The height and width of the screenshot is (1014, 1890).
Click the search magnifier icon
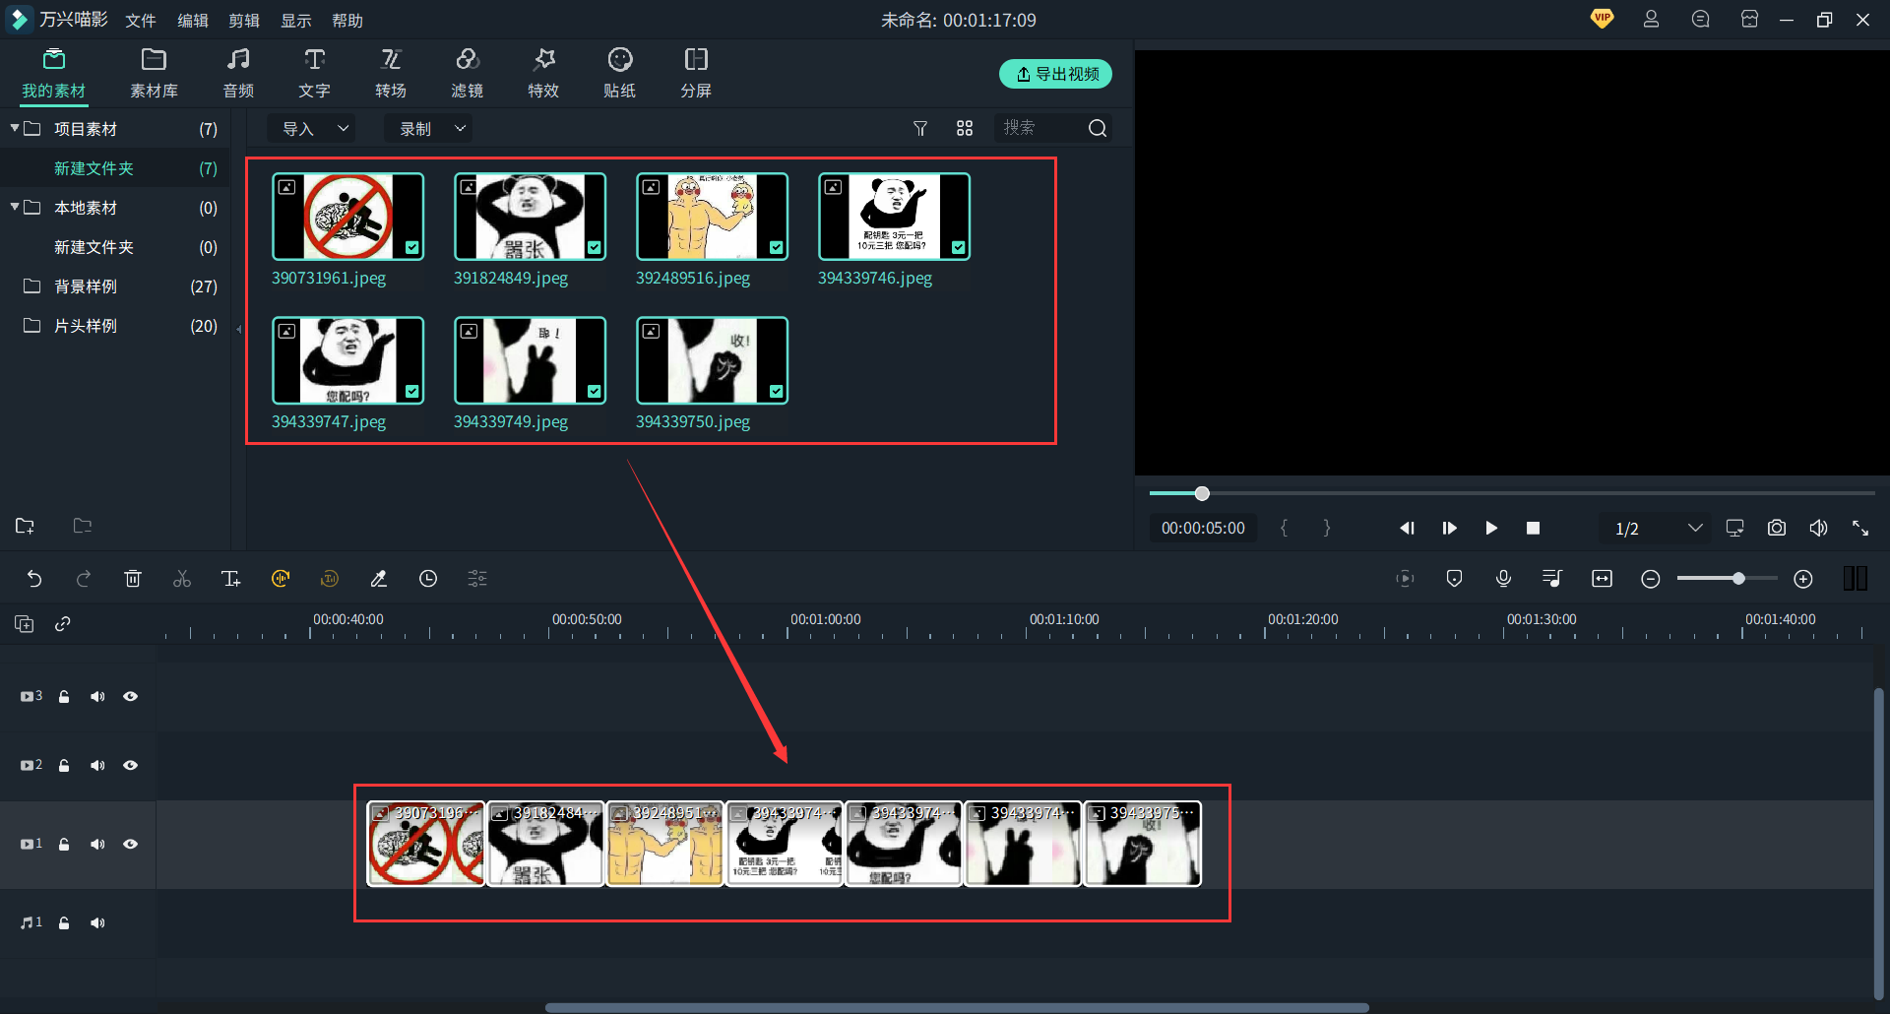click(1098, 129)
